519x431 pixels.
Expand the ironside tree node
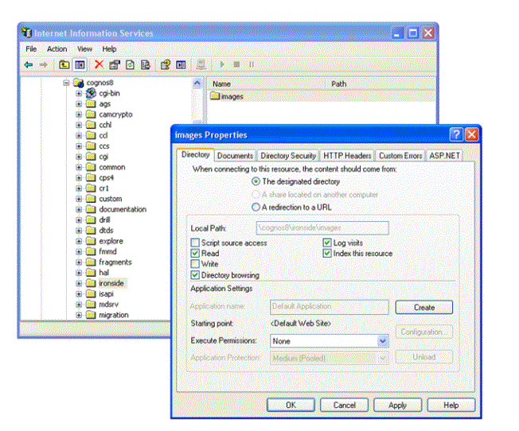[79, 283]
